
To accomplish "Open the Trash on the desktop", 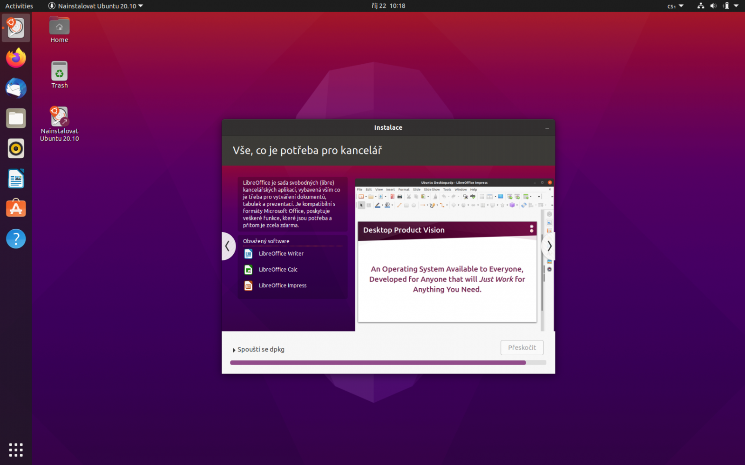I will pos(59,74).
